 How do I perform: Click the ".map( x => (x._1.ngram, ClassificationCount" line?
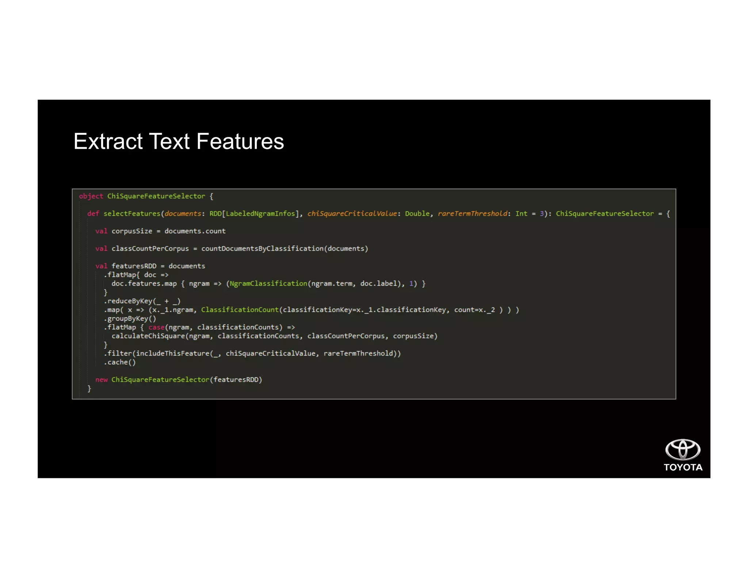click(311, 310)
